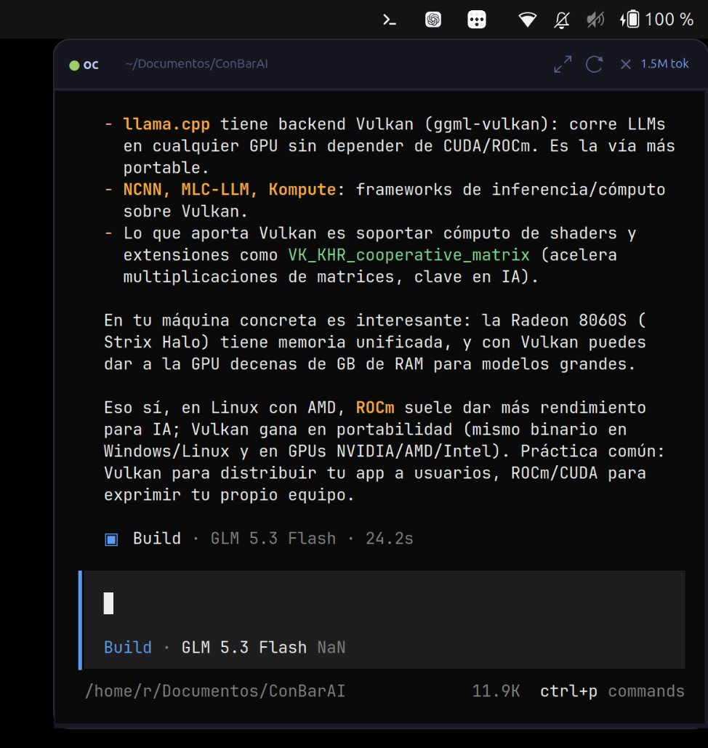Click the 24.2s response duration

tap(390, 539)
